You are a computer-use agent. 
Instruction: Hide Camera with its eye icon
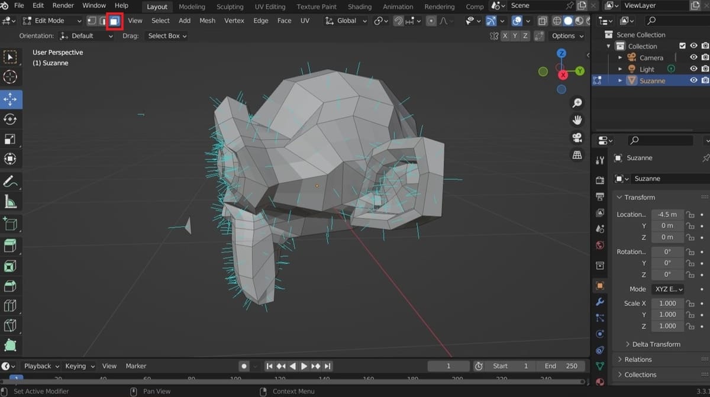(x=693, y=57)
